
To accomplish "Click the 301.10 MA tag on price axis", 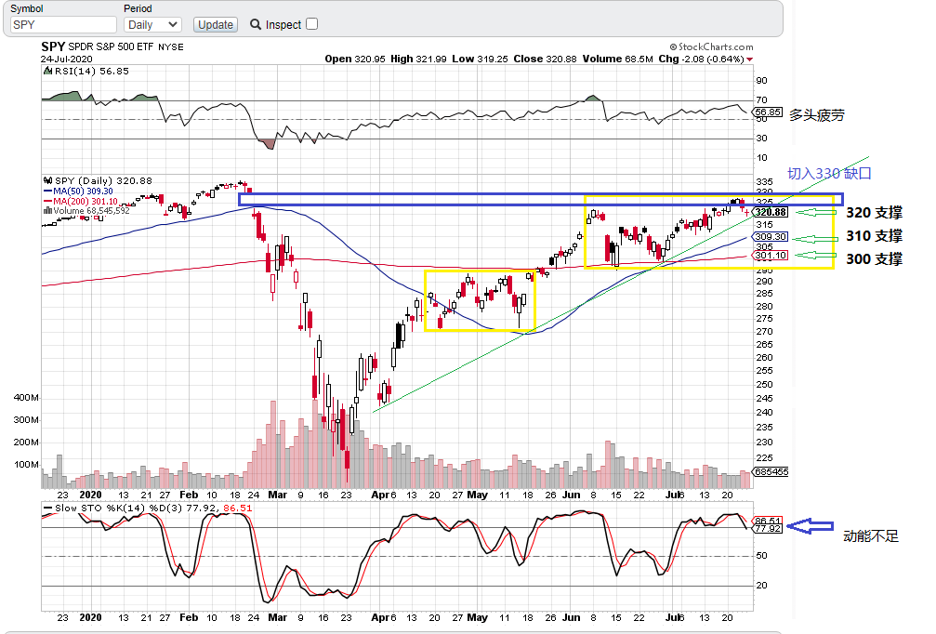I will coord(771,256).
